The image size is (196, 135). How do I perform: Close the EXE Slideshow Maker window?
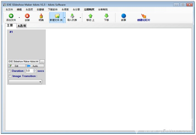coord(190,5)
